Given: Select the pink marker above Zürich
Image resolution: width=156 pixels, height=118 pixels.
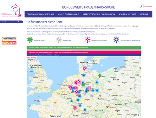Looking at the screenshot, I should point(75,108).
